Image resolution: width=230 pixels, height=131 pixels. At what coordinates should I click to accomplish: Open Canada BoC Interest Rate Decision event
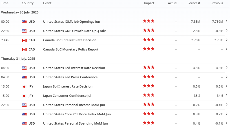pyautogui.click(x=70, y=40)
